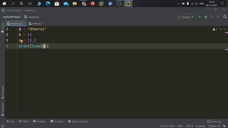The height and width of the screenshot is (128, 228).
Task: Click the clock showing 23:24 08-12-2021
Action: pos(212,4)
